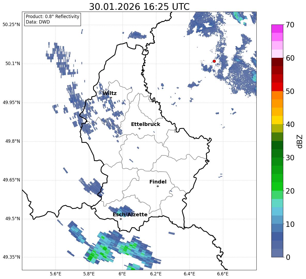Click the 49.65°N latitude label
Viewport: 306px width, 279px height.
click(11, 180)
